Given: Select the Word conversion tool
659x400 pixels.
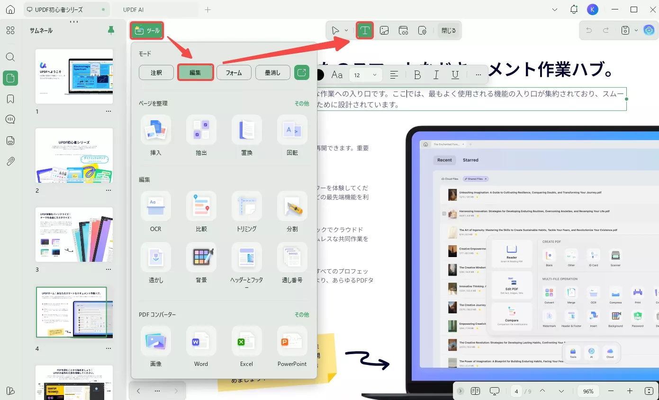Looking at the screenshot, I should [201, 347].
